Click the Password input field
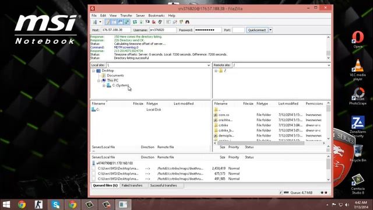The width and height of the screenshot is (373, 210). click(x=208, y=30)
